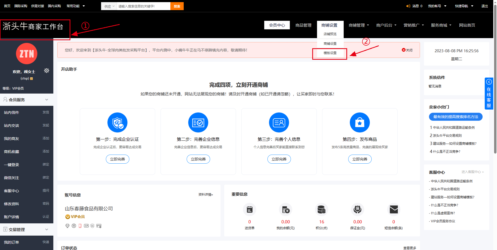
Task: Click 最有效的提高搜索排名方法 blue button
Action: 456,117
